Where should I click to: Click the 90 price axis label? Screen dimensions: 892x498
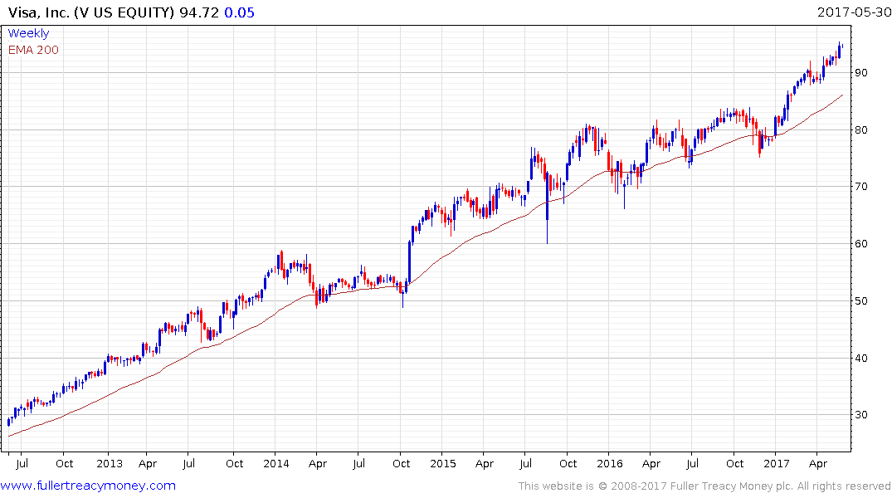coord(861,73)
